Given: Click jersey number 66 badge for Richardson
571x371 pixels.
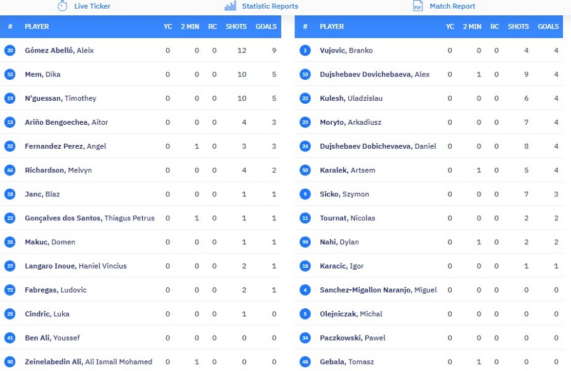Looking at the screenshot, I should 10,170.
